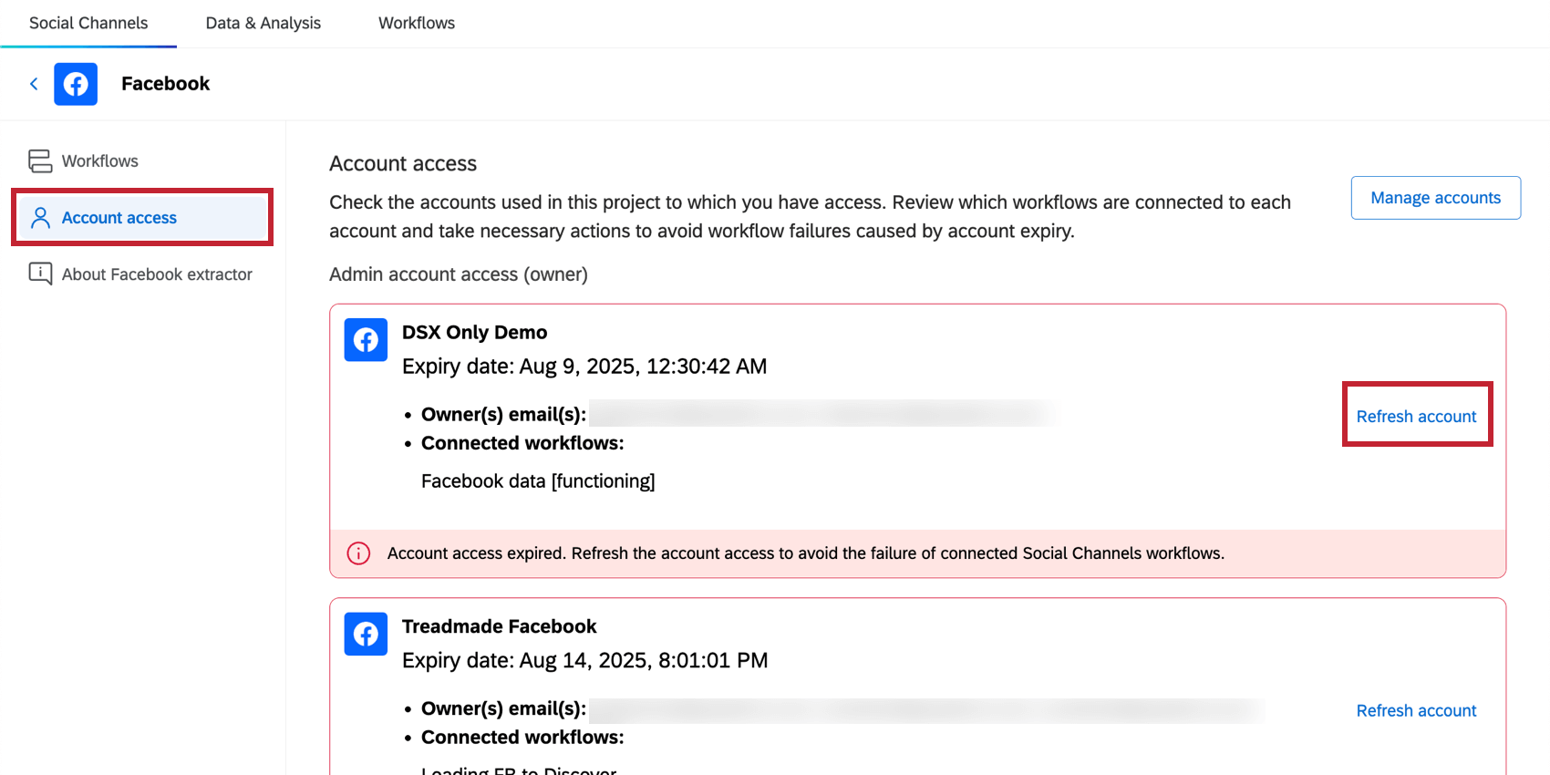Click the DSX Only Demo account name
1550x775 pixels.
tap(474, 333)
